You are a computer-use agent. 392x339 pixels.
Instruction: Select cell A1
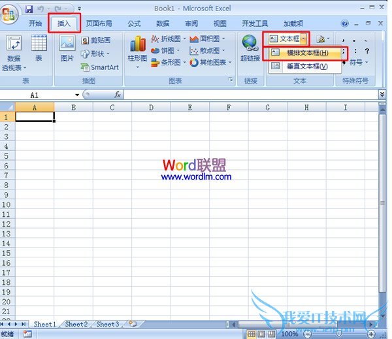coord(35,117)
